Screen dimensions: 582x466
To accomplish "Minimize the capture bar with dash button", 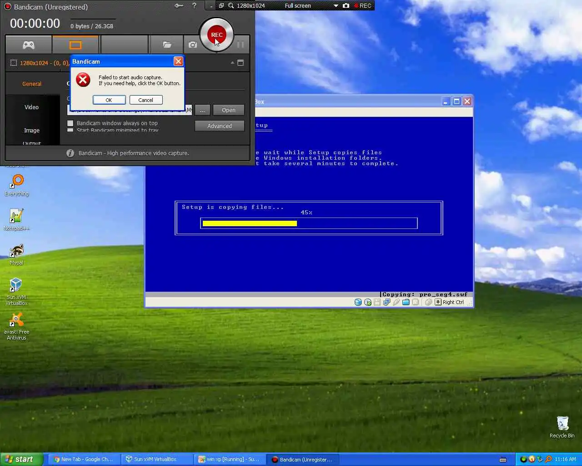I will tap(211, 6).
